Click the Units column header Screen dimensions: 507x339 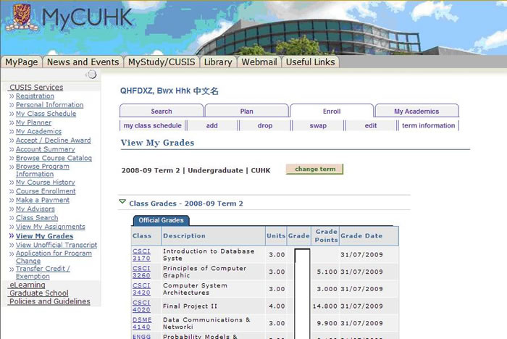(276, 236)
